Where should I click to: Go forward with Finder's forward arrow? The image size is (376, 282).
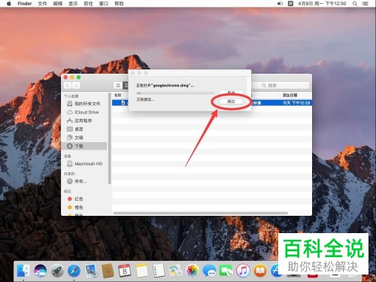click(76, 86)
